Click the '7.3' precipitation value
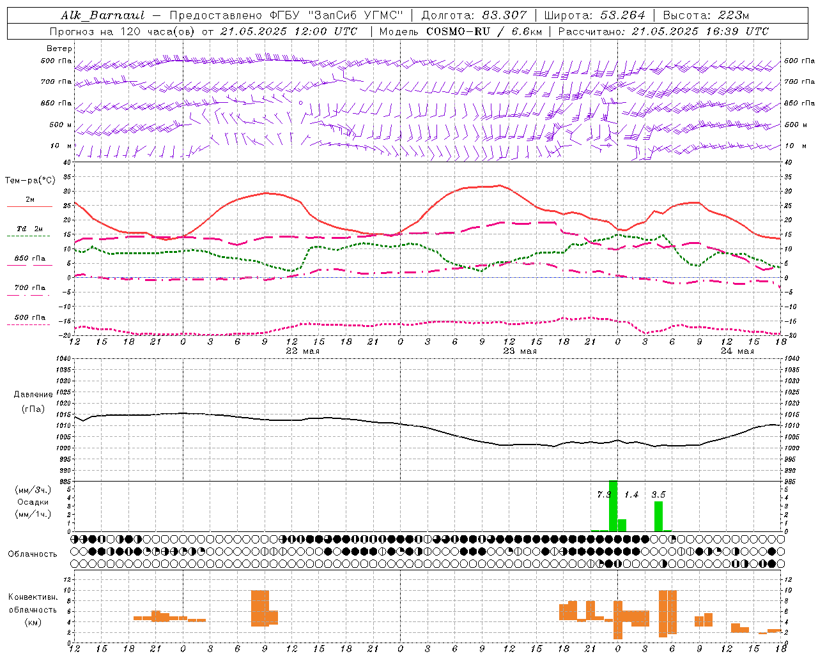This screenshot has width=818, height=654. [x=603, y=495]
